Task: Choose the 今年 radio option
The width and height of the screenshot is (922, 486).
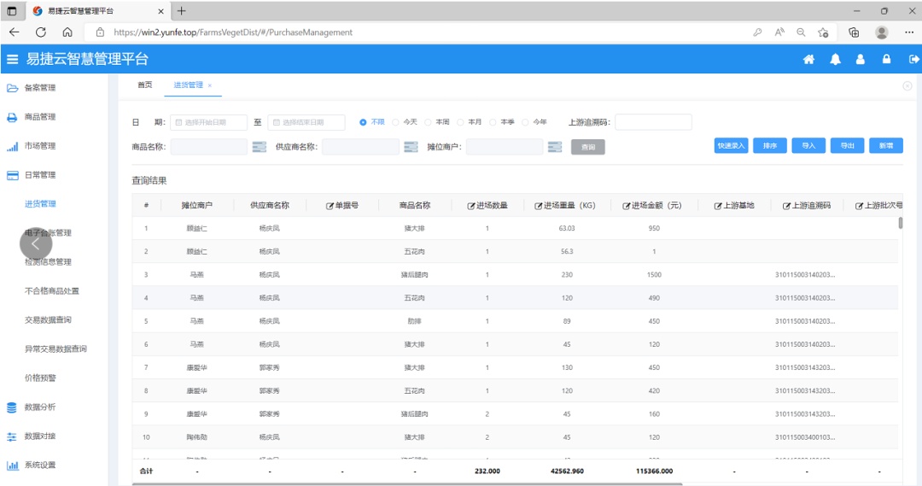Action: point(526,122)
